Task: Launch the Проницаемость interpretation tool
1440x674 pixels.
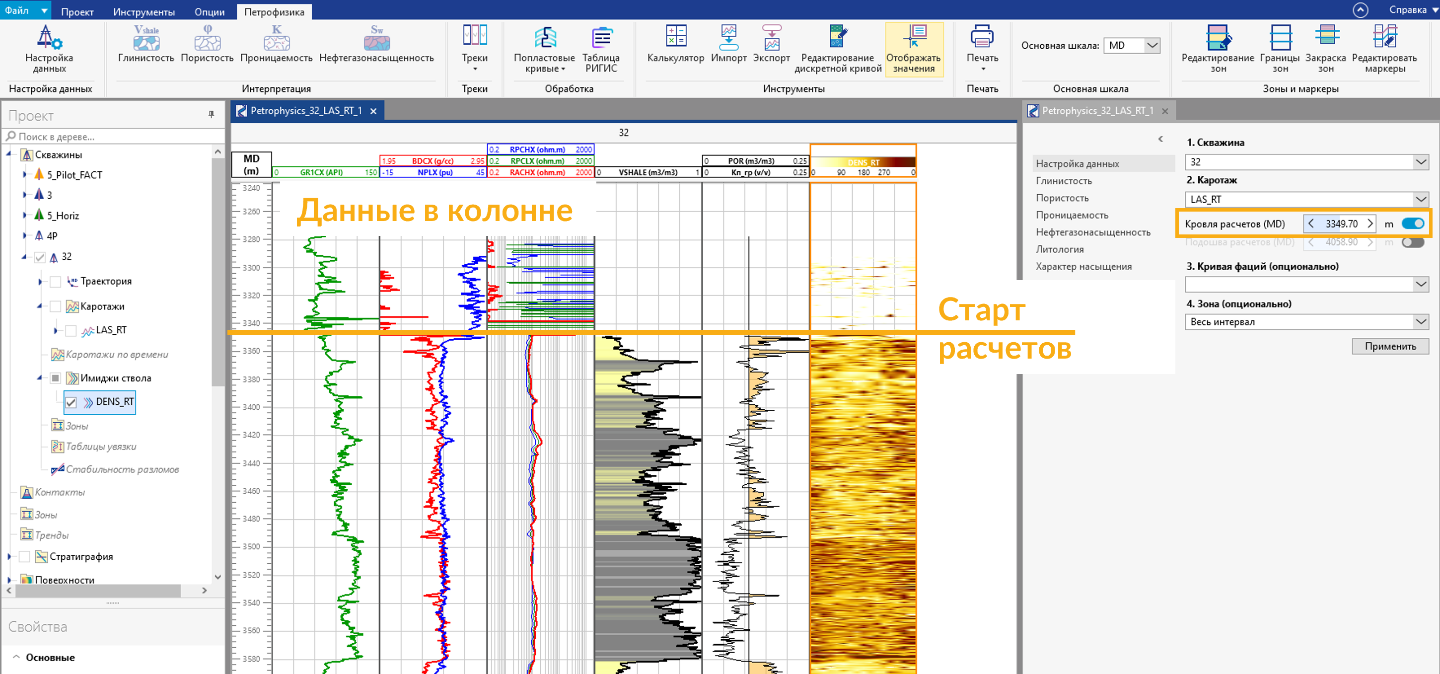Action: coord(276,44)
